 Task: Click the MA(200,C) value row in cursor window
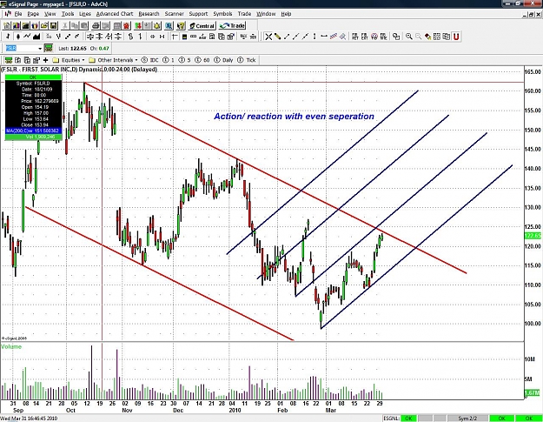(x=33, y=131)
